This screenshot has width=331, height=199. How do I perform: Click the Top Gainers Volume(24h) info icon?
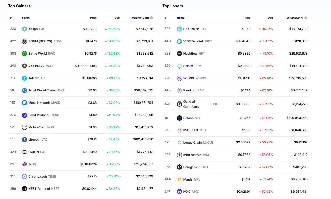coord(151,18)
